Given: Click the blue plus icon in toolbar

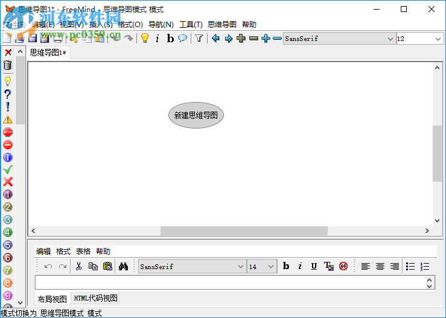Looking at the screenshot, I should point(266,38).
